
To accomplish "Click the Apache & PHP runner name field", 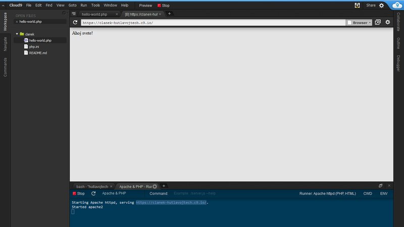I will (114, 193).
